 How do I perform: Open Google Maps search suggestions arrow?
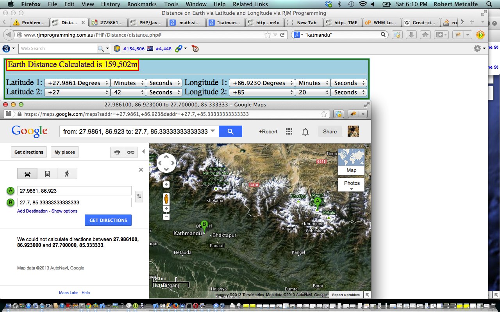213,131
